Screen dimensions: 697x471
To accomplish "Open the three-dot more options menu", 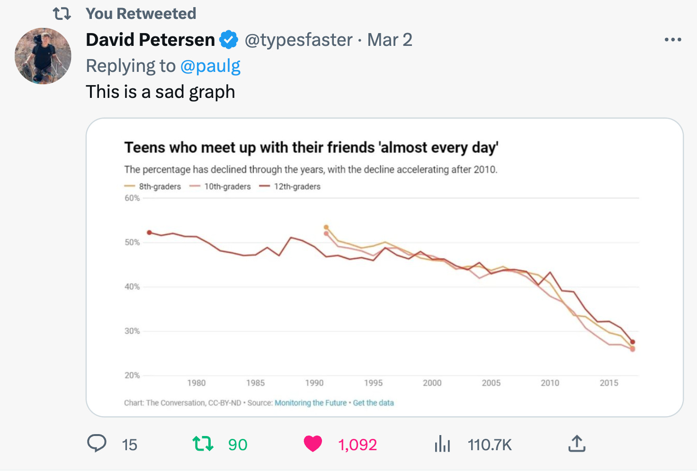I will click(x=673, y=40).
